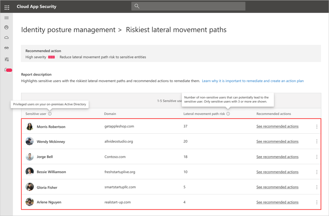Select the name Jorge Bell
Image resolution: width=329 pixels, height=216 pixels.
tap(45, 157)
